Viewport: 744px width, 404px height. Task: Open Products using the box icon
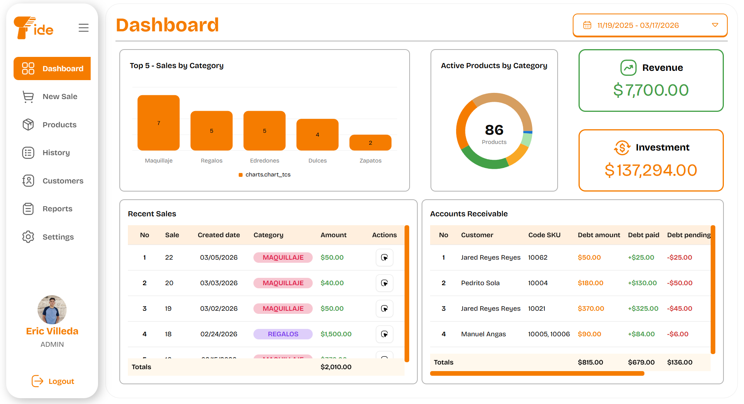[x=28, y=124]
